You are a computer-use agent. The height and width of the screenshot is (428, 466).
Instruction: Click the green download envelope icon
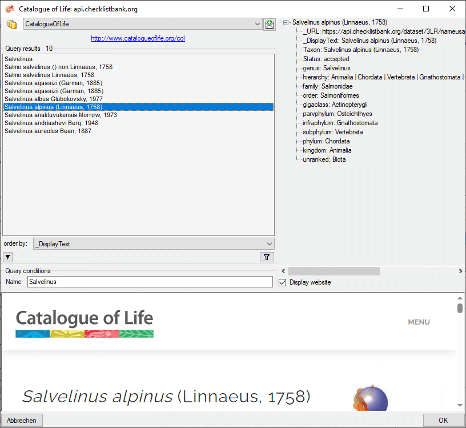[270, 24]
